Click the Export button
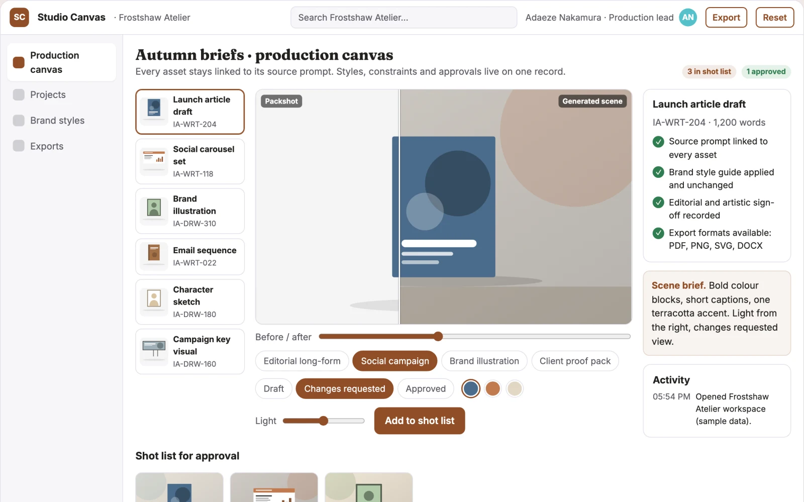Viewport: 804px width, 502px height. pos(726,17)
